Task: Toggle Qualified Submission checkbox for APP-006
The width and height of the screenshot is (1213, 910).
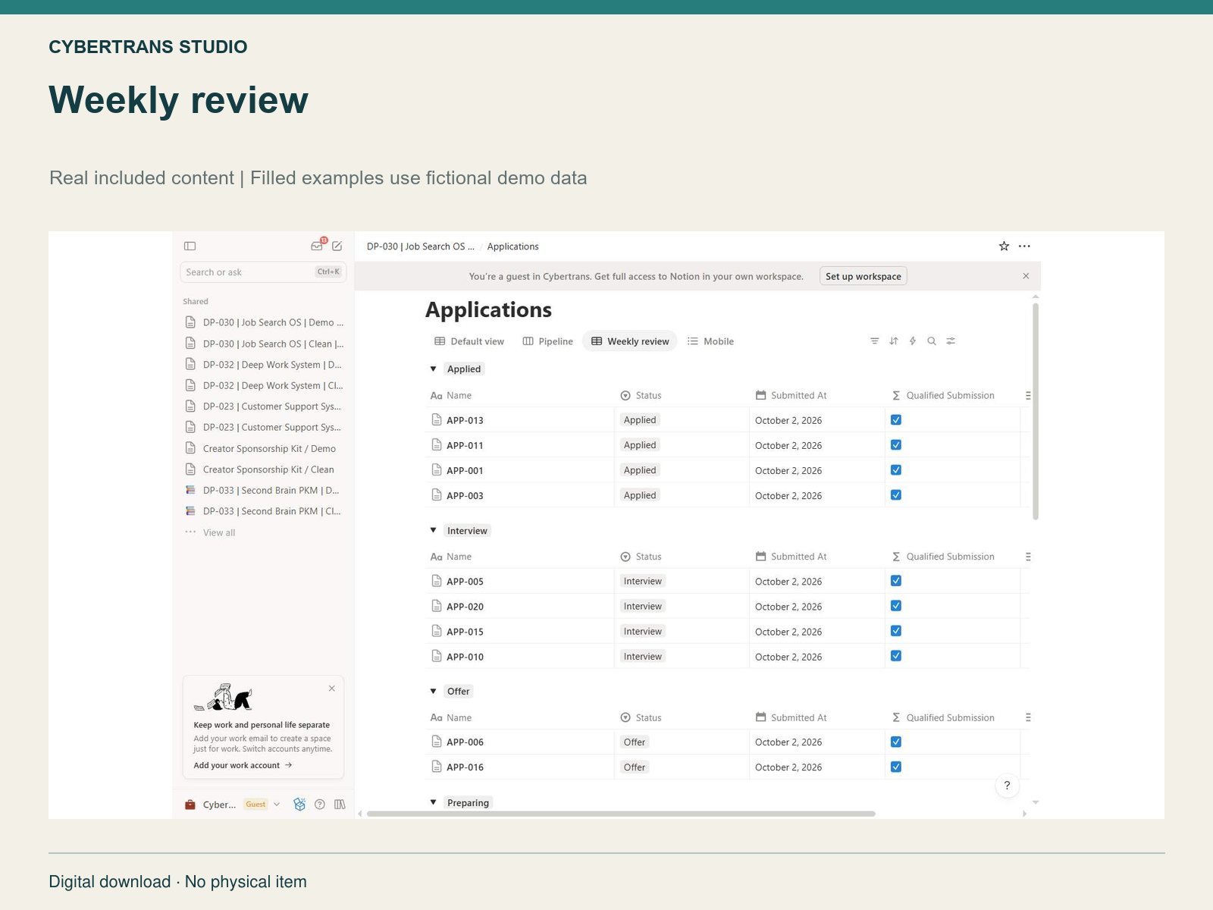Action: point(896,742)
